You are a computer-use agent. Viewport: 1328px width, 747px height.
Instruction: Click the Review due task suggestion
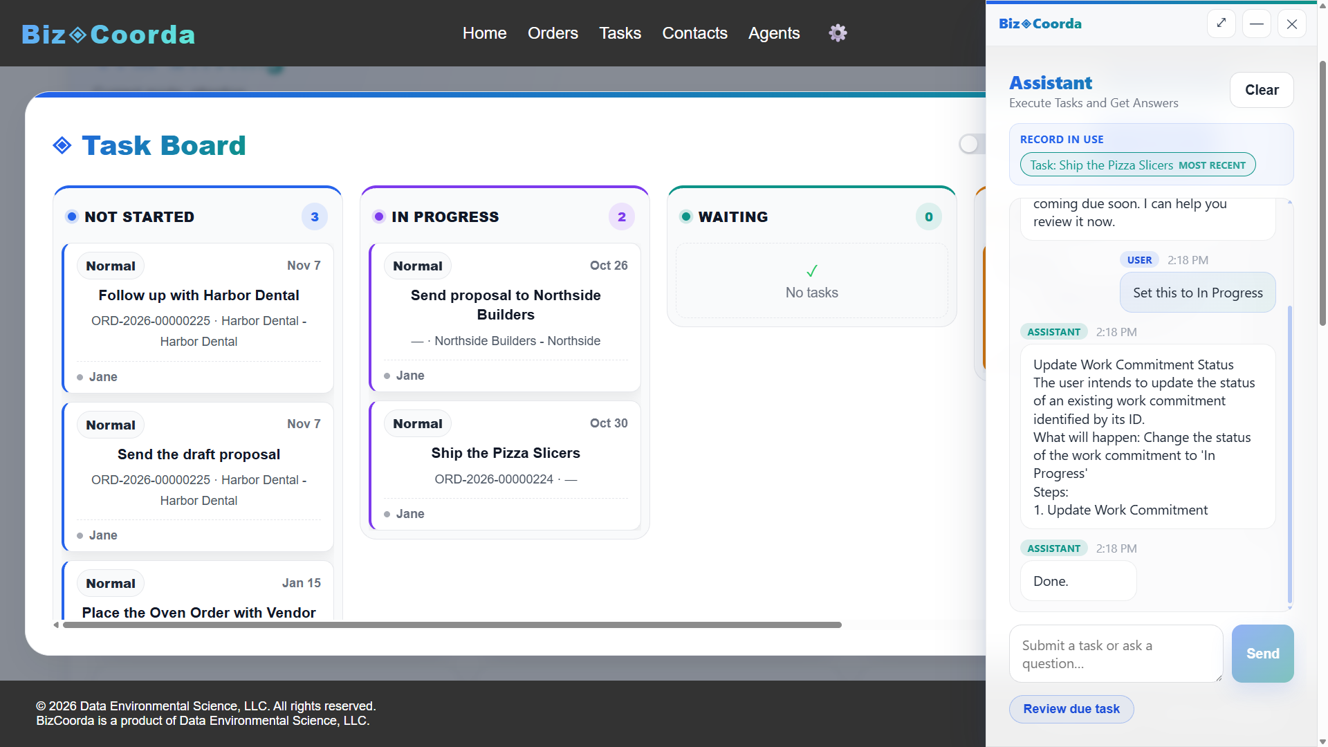click(x=1071, y=709)
